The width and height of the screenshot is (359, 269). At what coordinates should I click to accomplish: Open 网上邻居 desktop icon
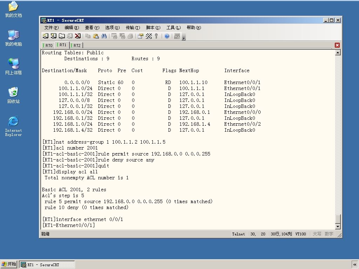pos(13,67)
